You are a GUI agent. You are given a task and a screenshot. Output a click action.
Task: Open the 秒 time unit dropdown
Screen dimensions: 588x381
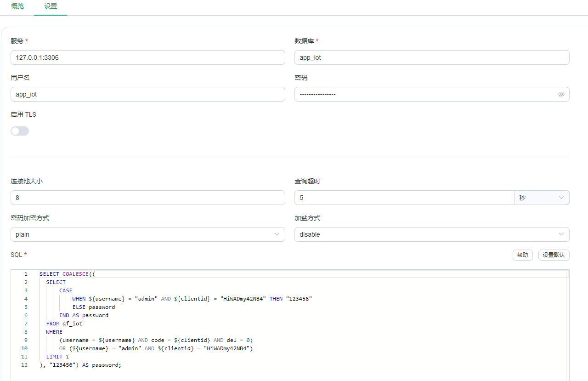coord(541,198)
